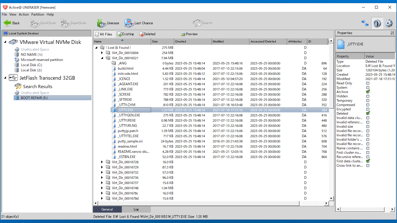This screenshot has height=223, width=397.
Task: Select the _UTTYGEN.EXE file row
Action: coord(211,115)
